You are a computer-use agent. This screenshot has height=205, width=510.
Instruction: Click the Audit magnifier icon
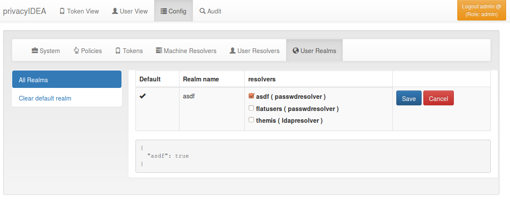[203, 11]
